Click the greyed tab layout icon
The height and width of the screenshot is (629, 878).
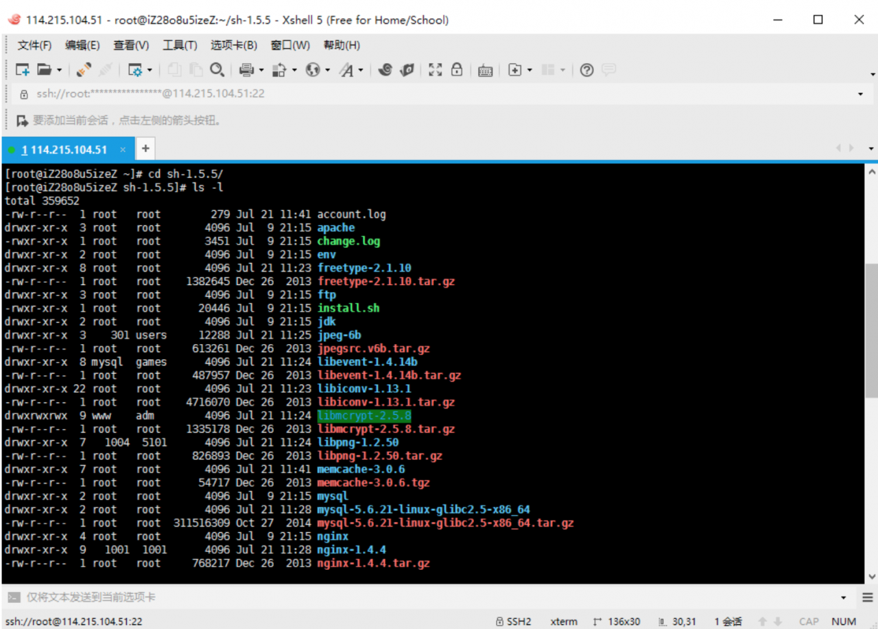coord(548,70)
